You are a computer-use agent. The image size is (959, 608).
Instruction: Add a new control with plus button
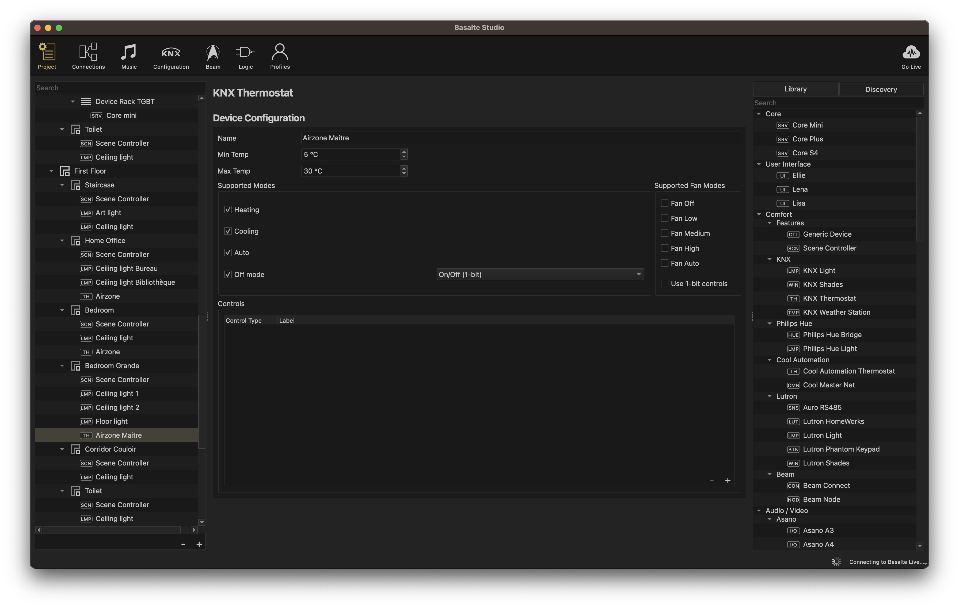pos(728,481)
